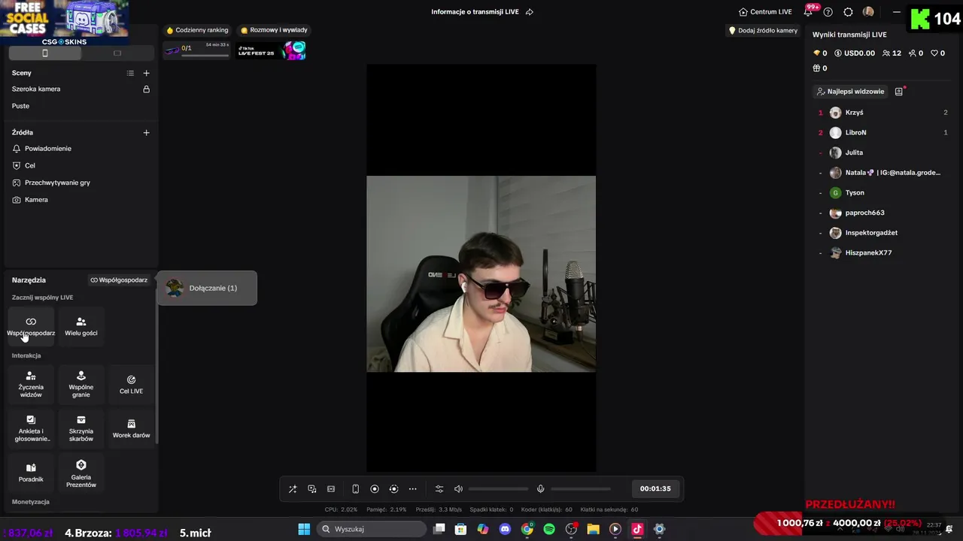The width and height of the screenshot is (963, 541).
Task: Adjust the speaker volume slider
Action: 498,489
